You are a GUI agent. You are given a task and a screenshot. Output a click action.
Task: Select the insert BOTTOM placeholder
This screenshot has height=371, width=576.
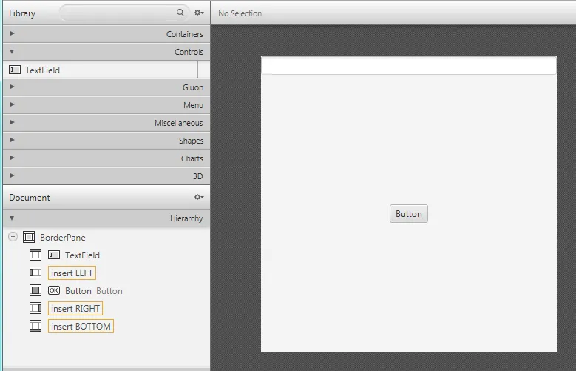(x=81, y=326)
